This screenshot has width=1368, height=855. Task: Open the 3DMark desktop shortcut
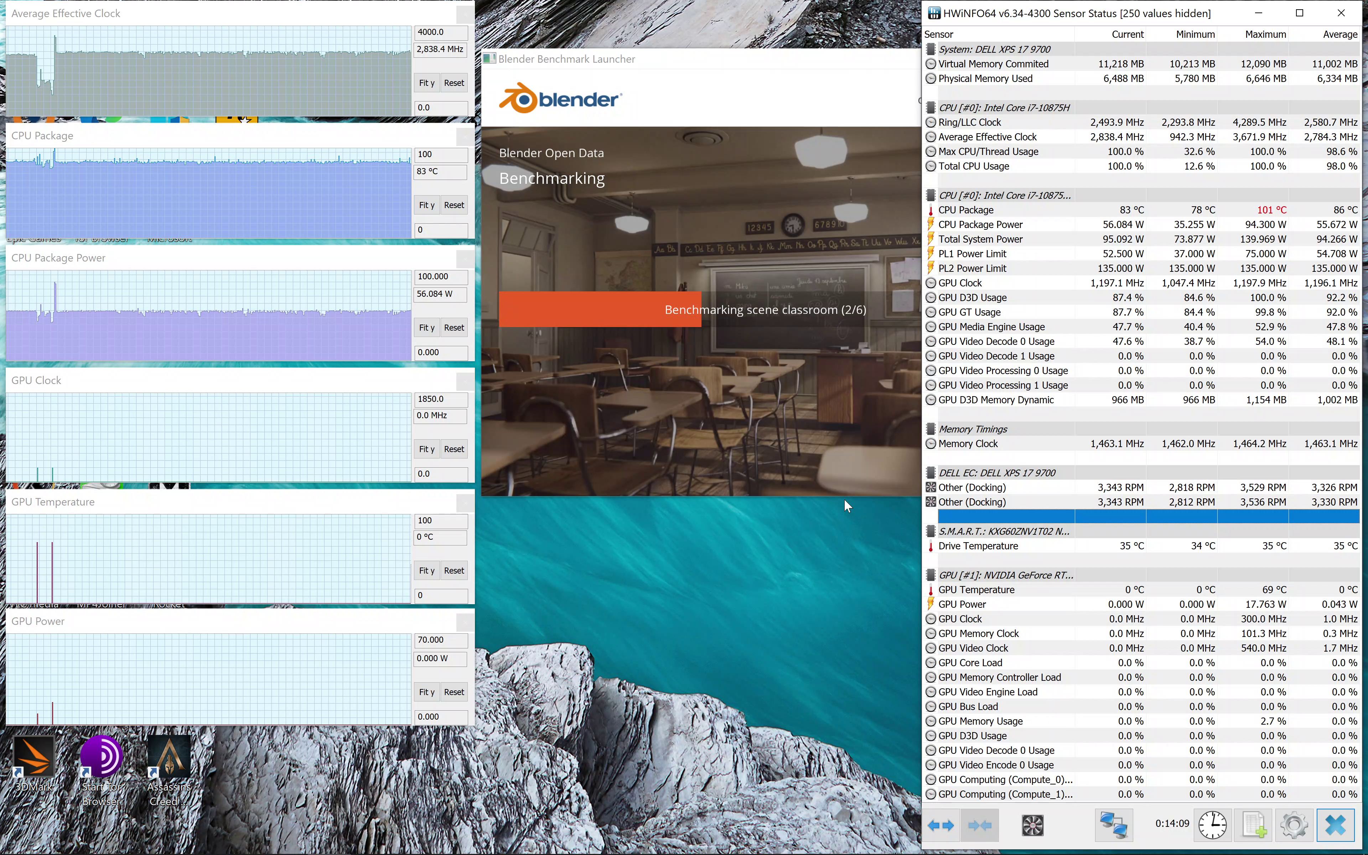coord(34,763)
